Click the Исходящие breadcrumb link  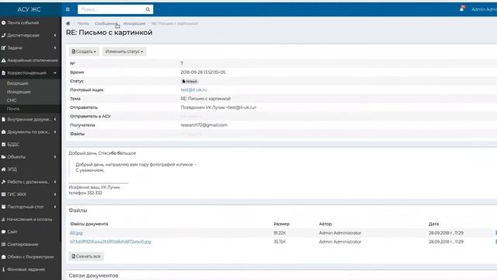click(134, 23)
